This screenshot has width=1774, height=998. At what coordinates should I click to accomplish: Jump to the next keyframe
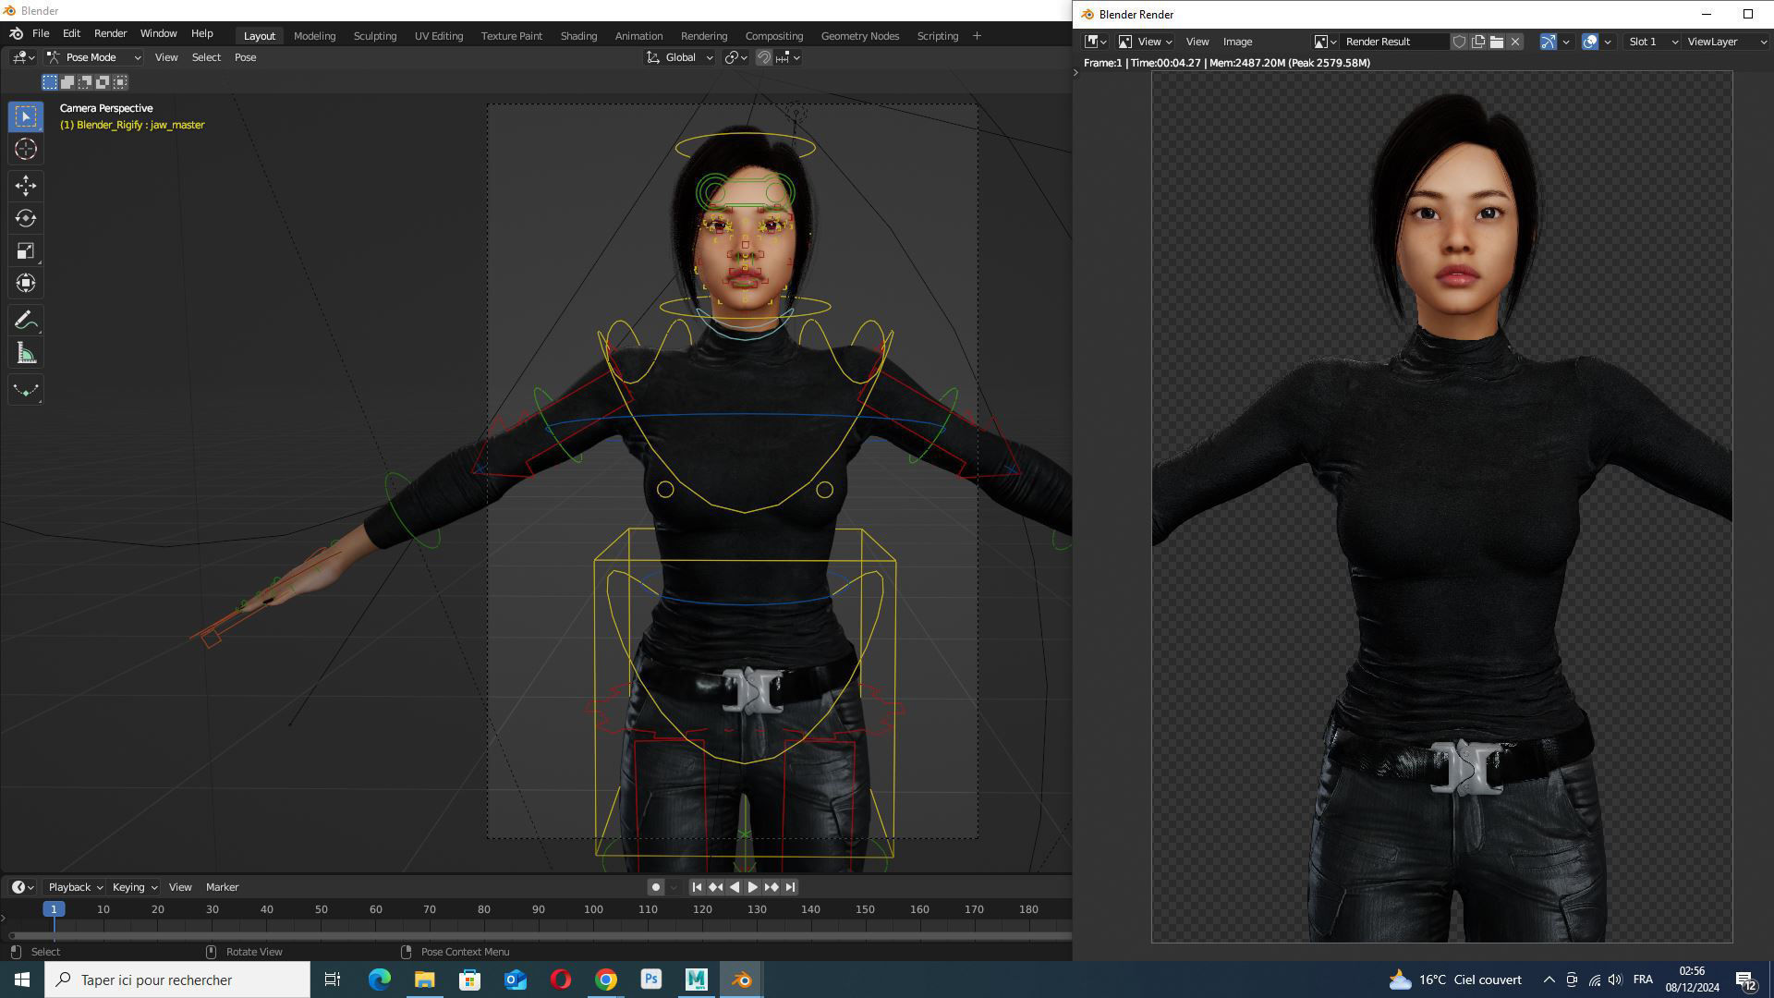tap(772, 887)
